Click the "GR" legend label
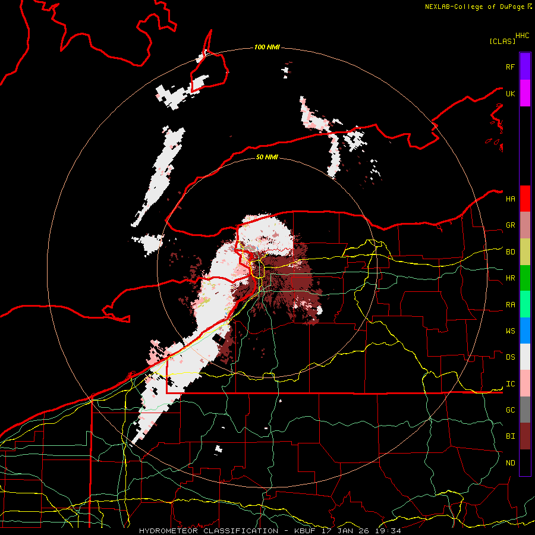The width and height of the screenshot is (535, 535). tap(511, 225)
